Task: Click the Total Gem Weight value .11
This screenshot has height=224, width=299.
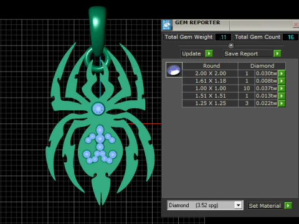Action: coord(223,37)
